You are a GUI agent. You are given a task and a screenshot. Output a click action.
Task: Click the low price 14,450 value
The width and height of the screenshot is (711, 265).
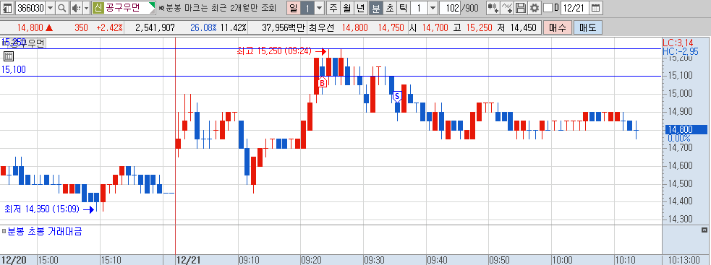(523, 27)
